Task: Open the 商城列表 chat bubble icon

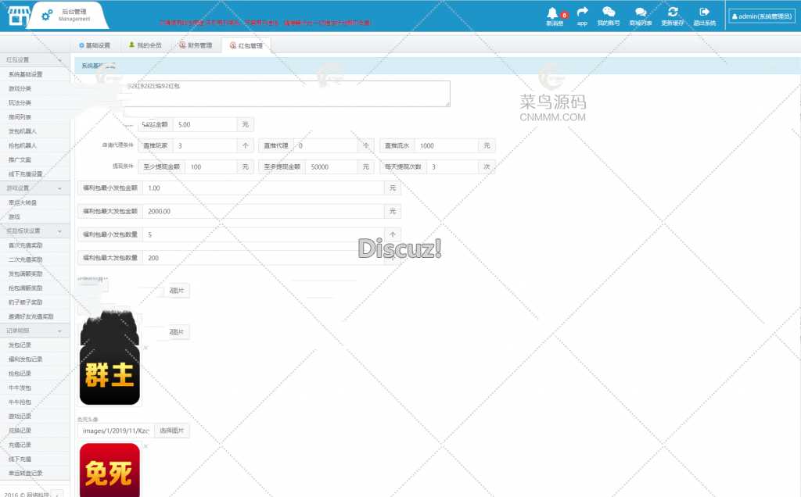Action: click(640, 13)
